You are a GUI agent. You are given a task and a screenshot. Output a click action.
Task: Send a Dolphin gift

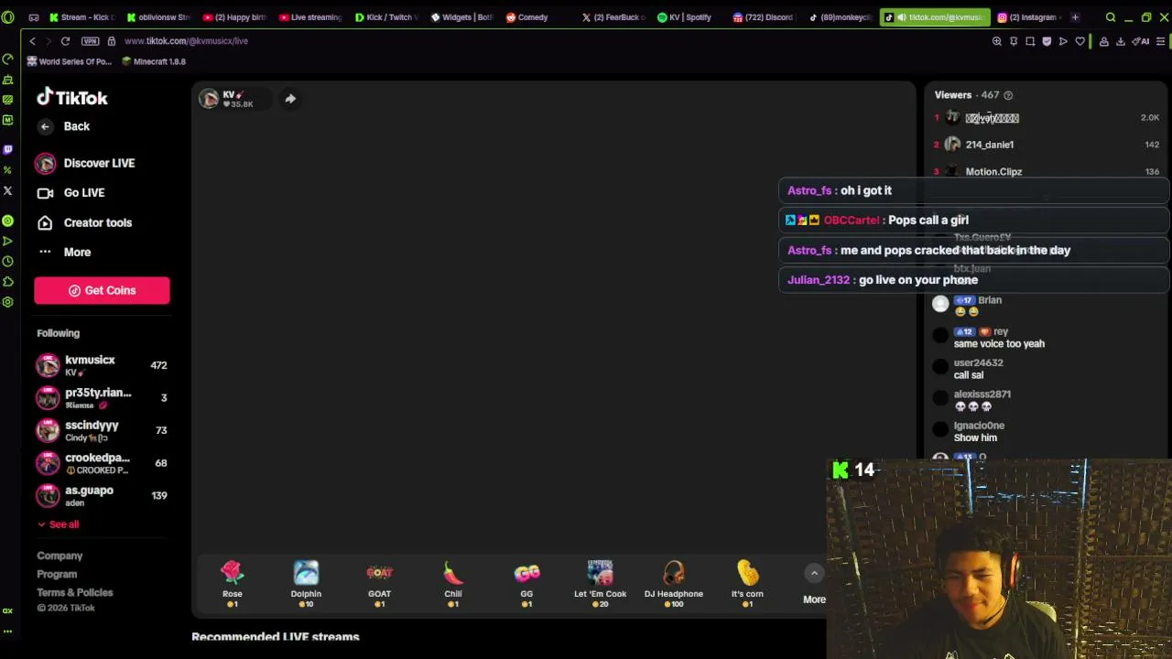pyautogui.click(x=306, y=584)
